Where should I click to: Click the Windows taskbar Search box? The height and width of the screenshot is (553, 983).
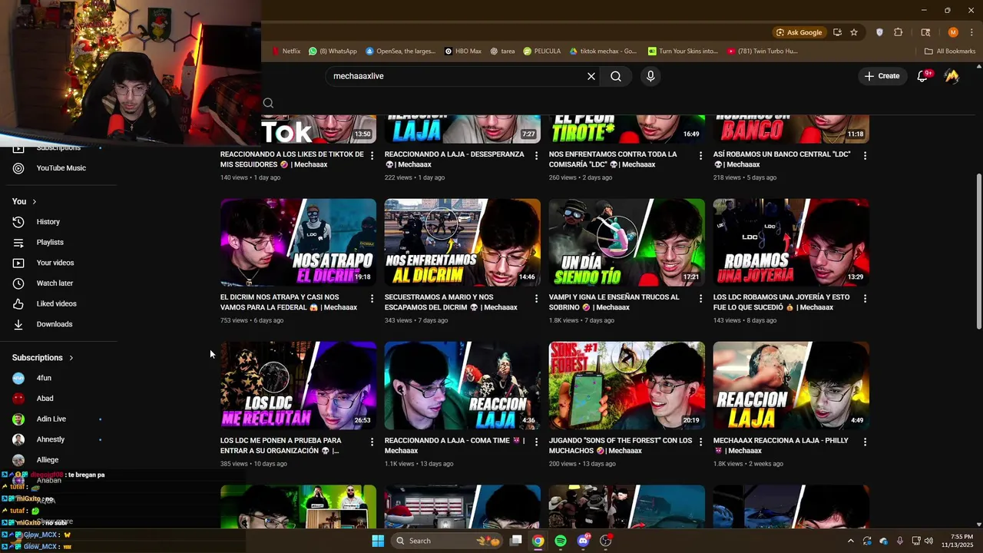coord(448,541)
